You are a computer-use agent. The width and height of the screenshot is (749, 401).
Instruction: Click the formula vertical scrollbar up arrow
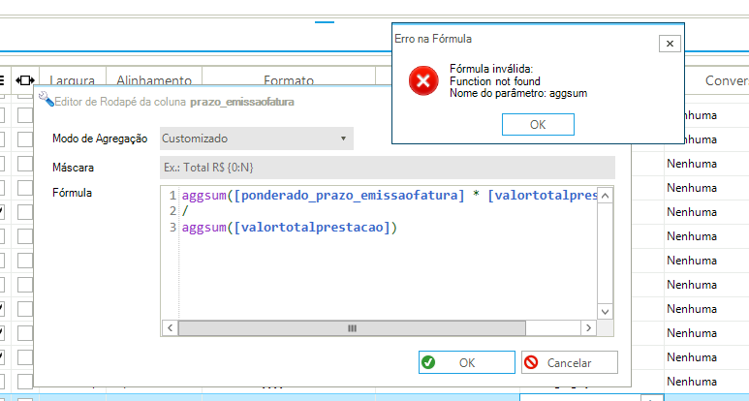pos(605,195)
